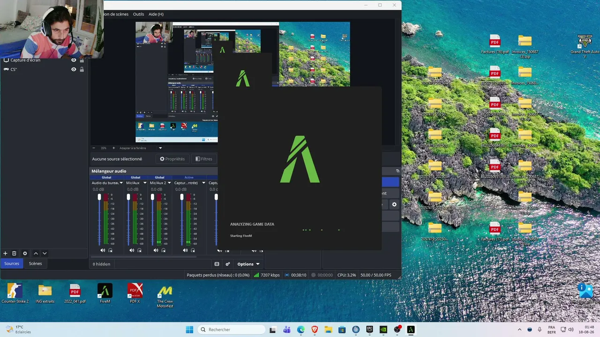Toggle lock on the CS source
Viewport: 600px width, 337px height.
(x=82, y=69)
